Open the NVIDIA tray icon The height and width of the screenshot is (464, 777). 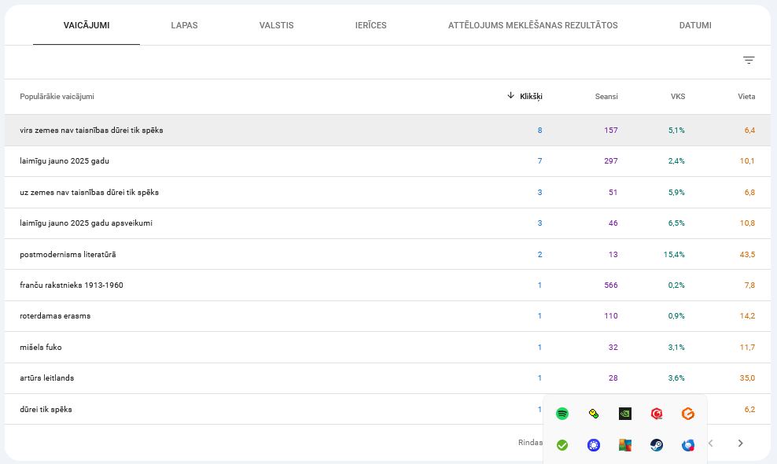[625, 414]
